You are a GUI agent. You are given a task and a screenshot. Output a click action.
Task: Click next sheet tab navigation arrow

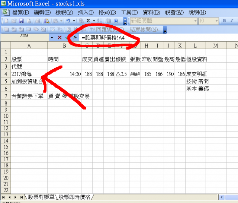(15, 197)
